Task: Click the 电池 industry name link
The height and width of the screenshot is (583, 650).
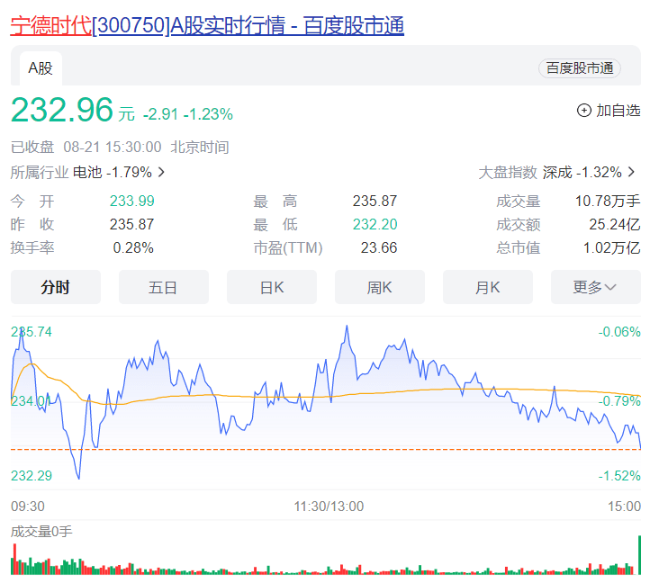Action: click(x=87, y=172)
